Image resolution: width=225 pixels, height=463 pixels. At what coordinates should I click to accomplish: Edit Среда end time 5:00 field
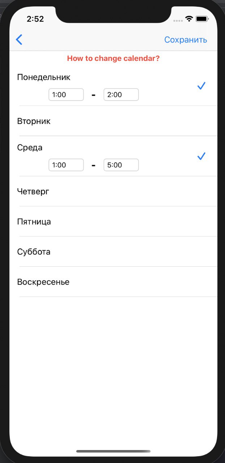tap(121, 165)
